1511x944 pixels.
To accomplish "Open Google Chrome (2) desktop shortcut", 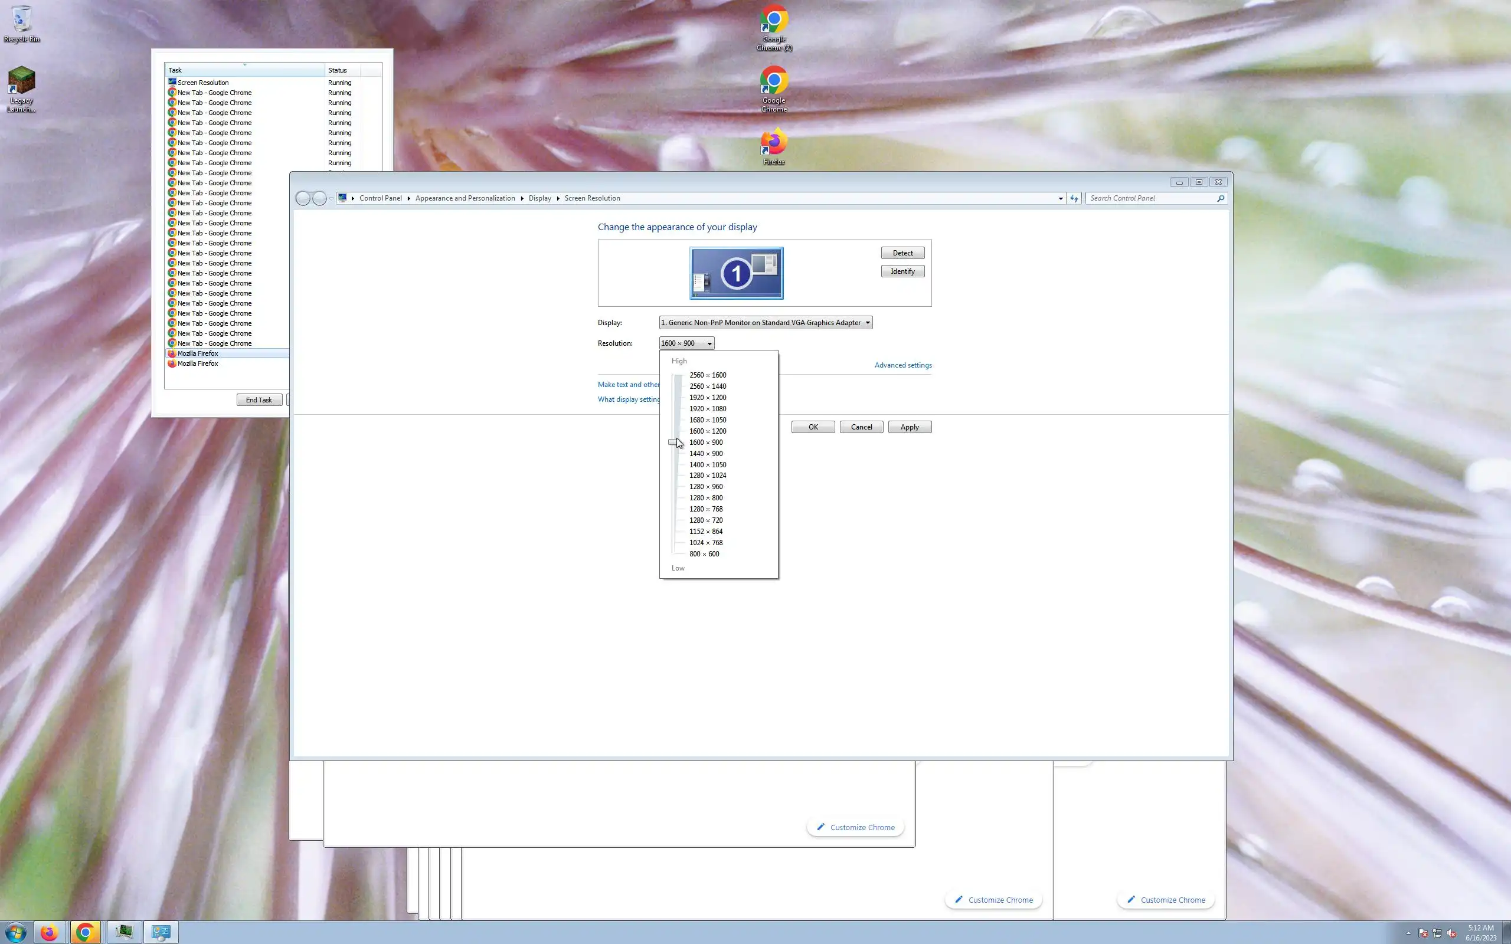I will click(x=774, y=21).
